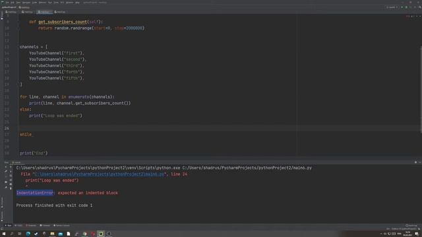Click the Print icon in Run panel
Viewport: 422px width, 237px height.
(11, 184)
